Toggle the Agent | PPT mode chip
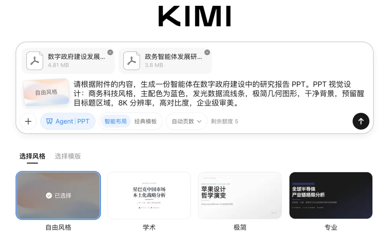The height and width of the screenshot is (235, 392). pyautogui.click(x=68, y=121)
